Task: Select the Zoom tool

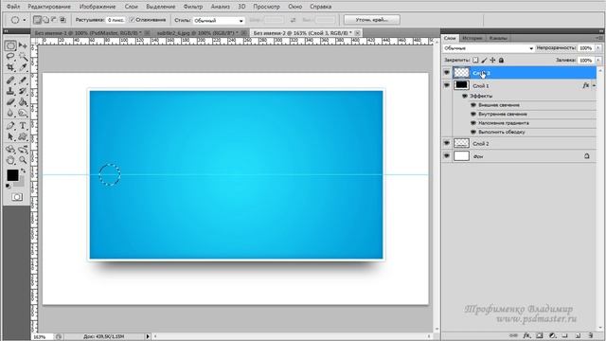Action: point(23,160)
